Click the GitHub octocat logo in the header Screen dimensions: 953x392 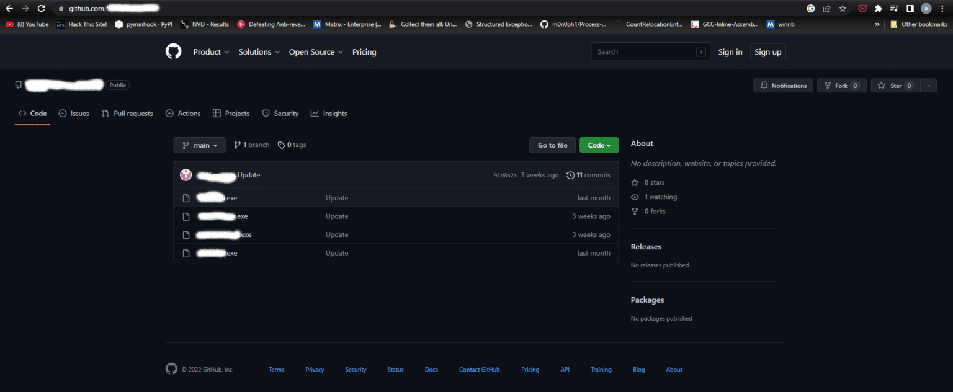[173, 51]
